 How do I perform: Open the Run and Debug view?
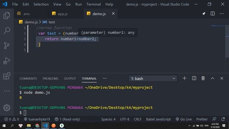[x=7, y=61]
